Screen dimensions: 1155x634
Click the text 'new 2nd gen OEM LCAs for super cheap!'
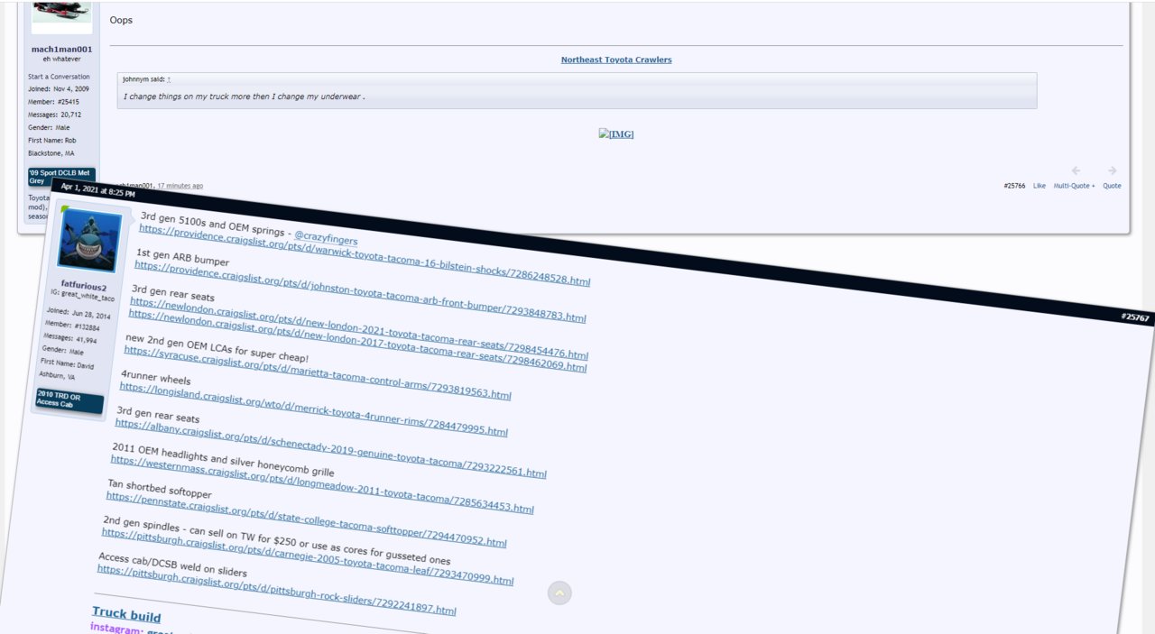click(217, 349)
